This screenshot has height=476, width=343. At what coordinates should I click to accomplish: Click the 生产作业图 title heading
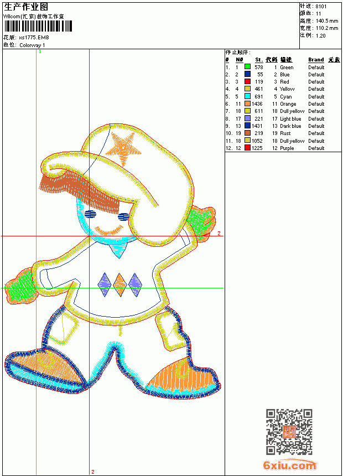26,7
